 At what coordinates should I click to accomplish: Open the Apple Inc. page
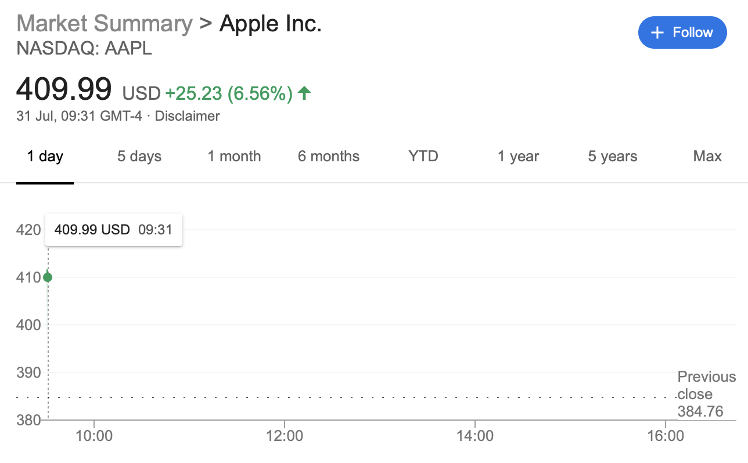click(x=270, y=23)
